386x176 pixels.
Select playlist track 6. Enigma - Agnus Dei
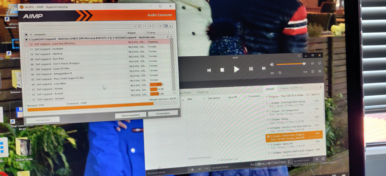[294, 145]
